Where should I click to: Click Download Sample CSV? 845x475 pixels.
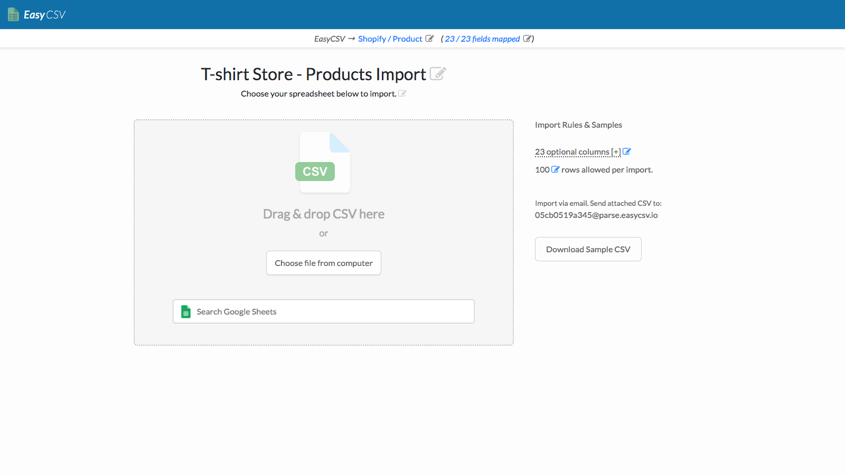click(588, 249)
